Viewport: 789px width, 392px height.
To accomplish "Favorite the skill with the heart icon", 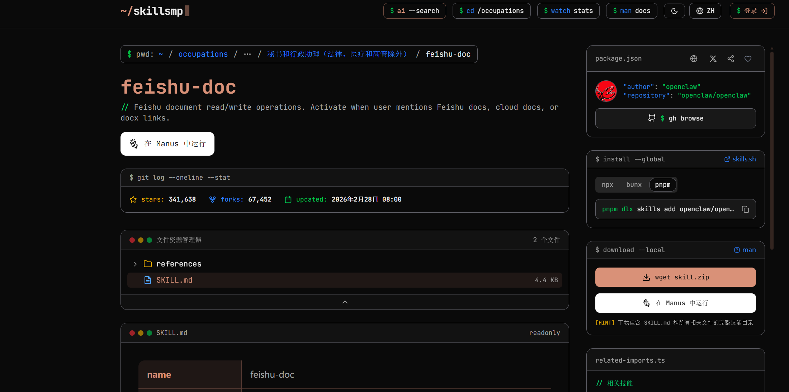I will tap(748, 58).
